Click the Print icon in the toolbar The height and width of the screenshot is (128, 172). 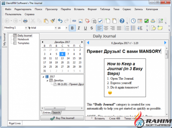[25, 21]
